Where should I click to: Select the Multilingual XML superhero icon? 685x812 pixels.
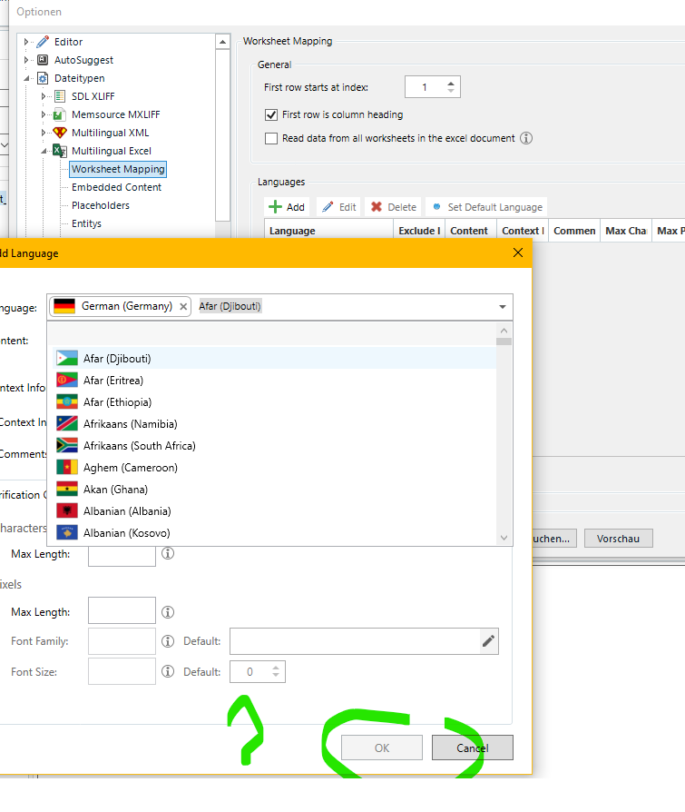(x=60, y=133)
